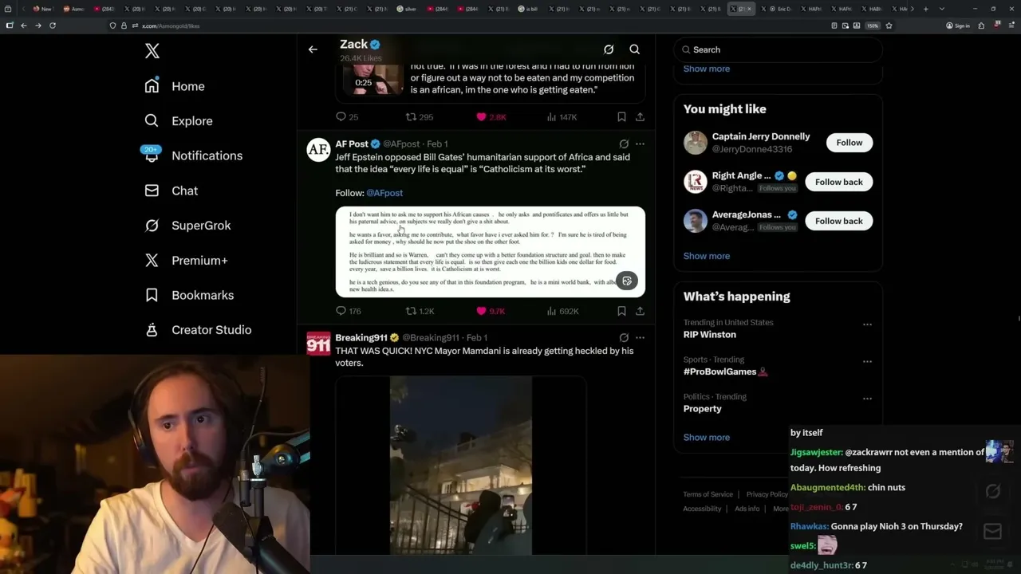Unlike the tweet with 2.8K likes
Image resolution: width=1021 pixels, height=574 pixels.
(x=491, y=117)
